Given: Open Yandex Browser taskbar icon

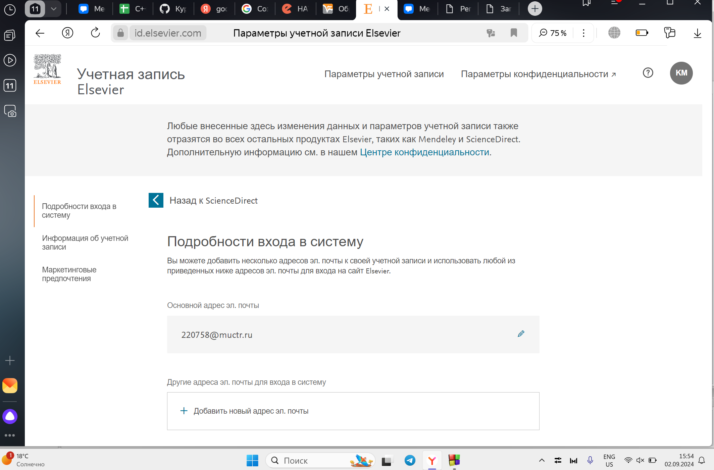Looking at the screenshot, I should coord(432,461).
